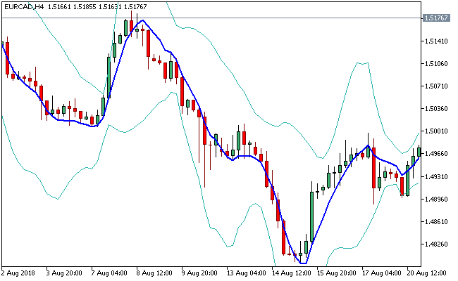Screen dimensions: 458x281
Task: Click the 1.48610 price axis label
Action: click(x=437, y=222)
